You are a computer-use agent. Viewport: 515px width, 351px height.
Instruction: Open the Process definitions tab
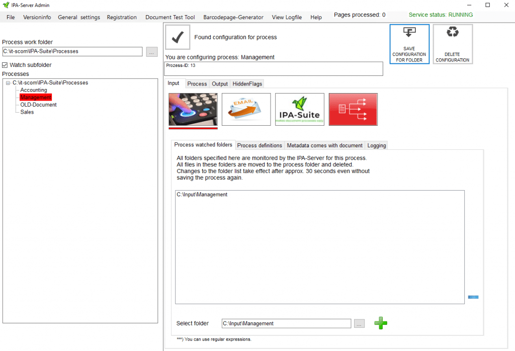[x=260, y=145]
